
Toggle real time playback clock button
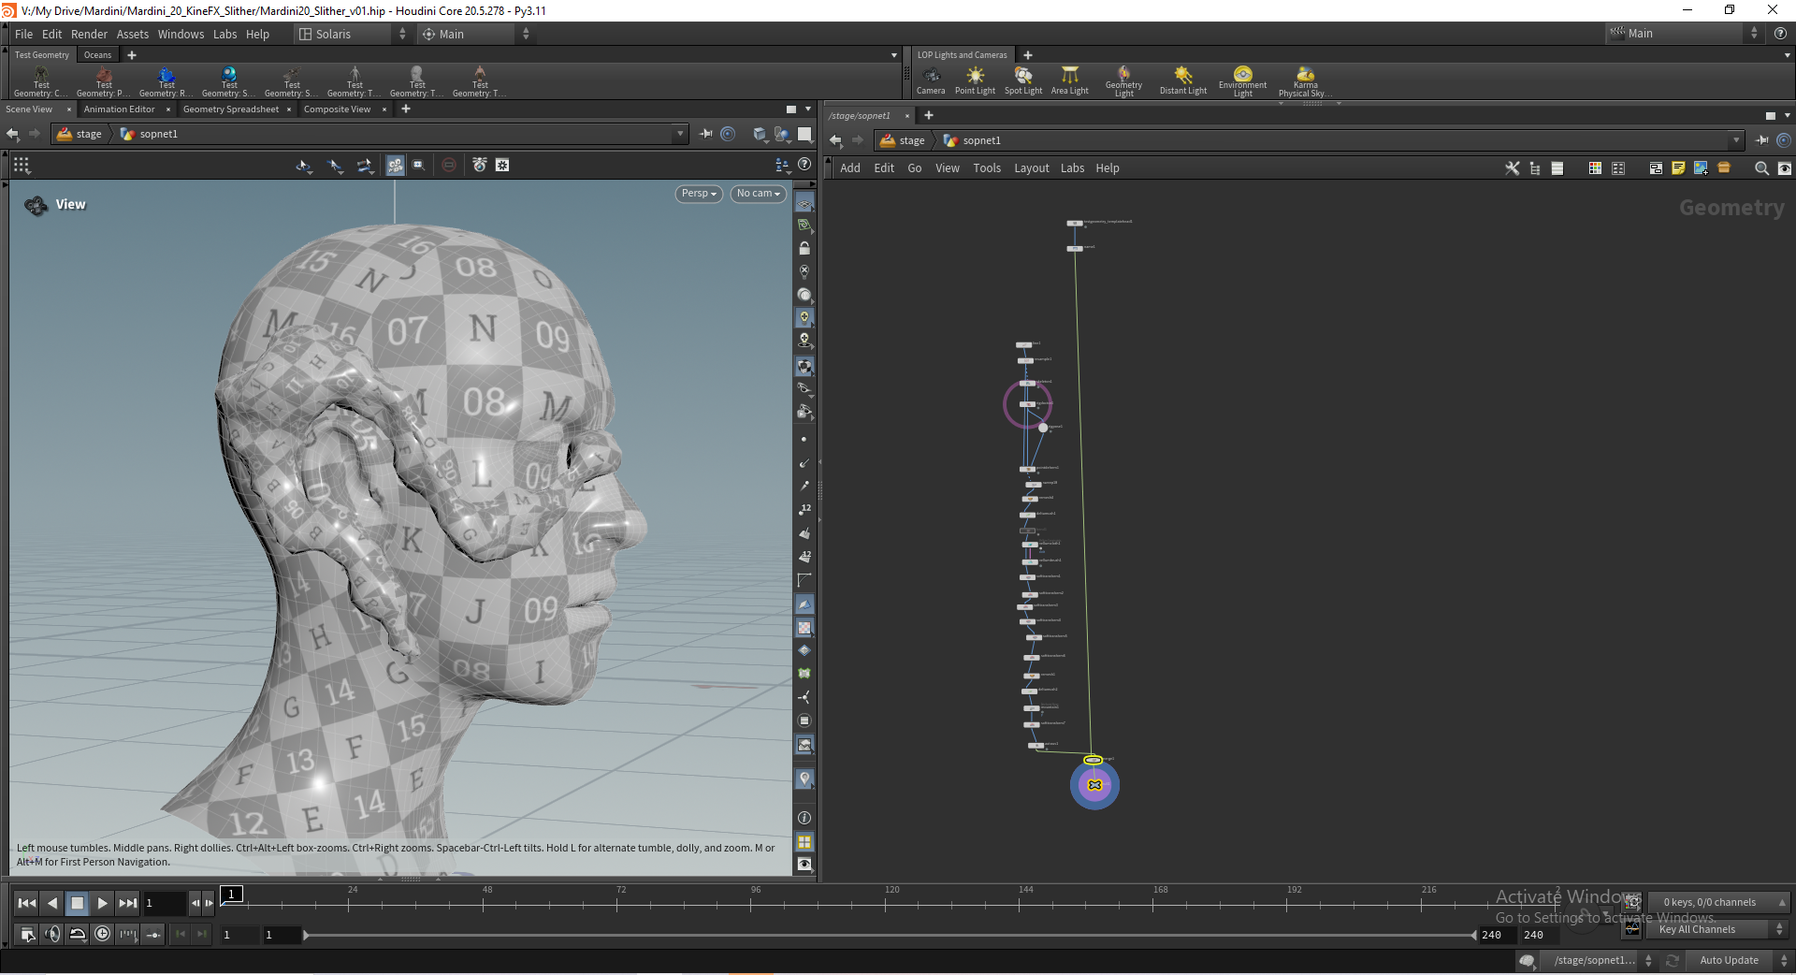pos(102,934)
